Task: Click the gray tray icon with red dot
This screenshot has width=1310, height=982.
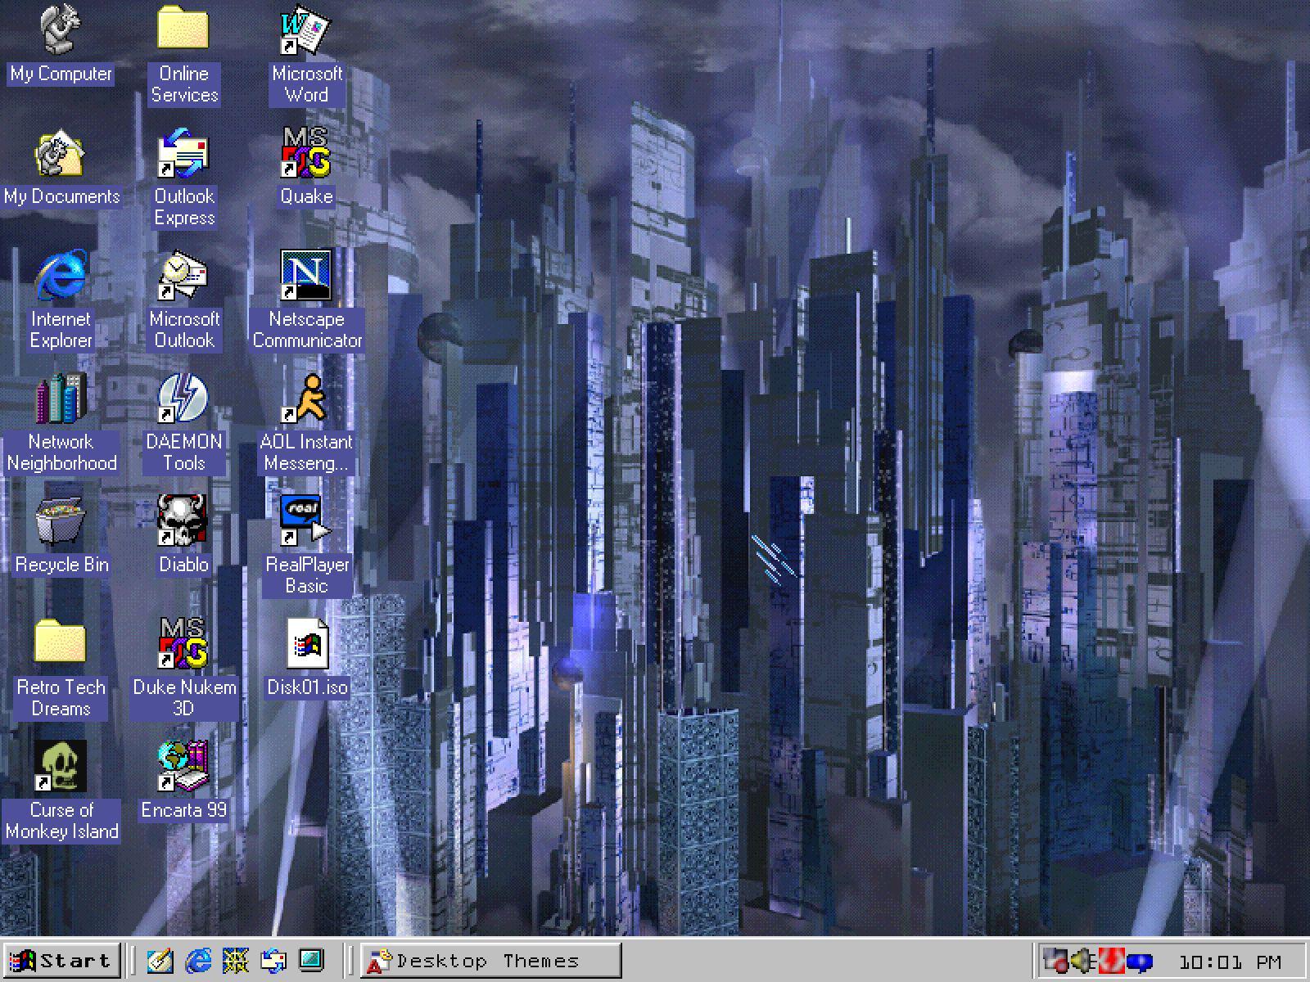Action: point(1056,961)
